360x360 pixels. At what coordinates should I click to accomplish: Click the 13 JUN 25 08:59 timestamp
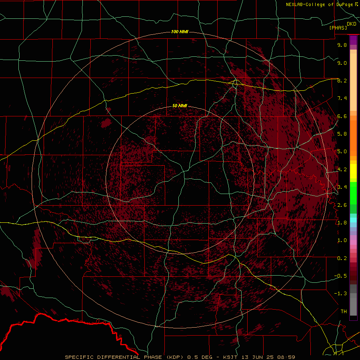[x=268, y=357]
